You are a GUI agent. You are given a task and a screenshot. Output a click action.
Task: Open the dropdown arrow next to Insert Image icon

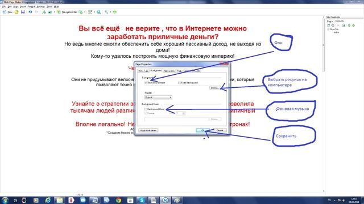tap(55, 12)
